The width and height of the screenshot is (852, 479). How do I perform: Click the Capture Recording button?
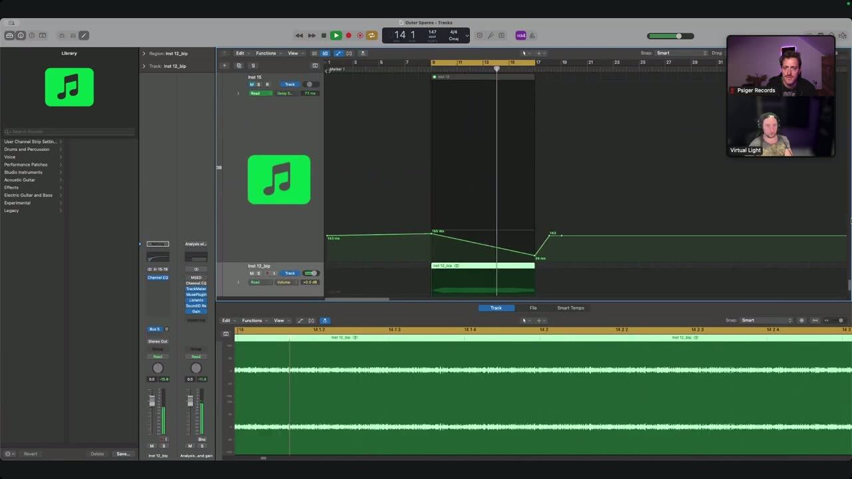tap(360, 35)
